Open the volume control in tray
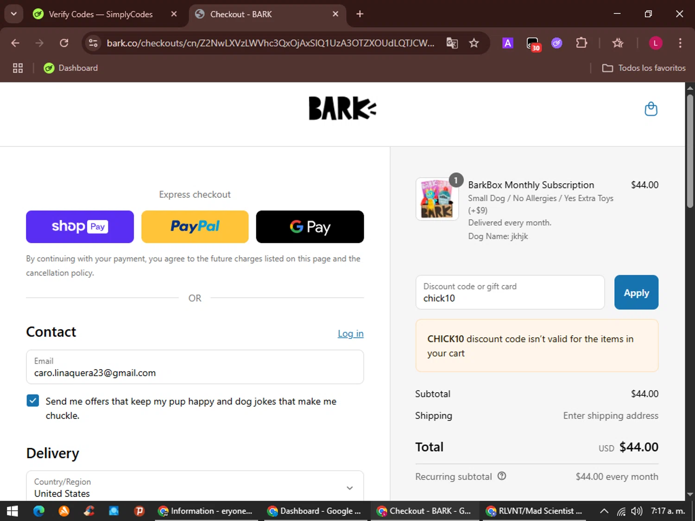This screenshot has width=695, height=521. pos(637,511)
